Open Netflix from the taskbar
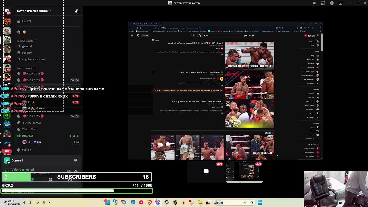Viewport: 368px width, 207px height. [x=183, y=202]
